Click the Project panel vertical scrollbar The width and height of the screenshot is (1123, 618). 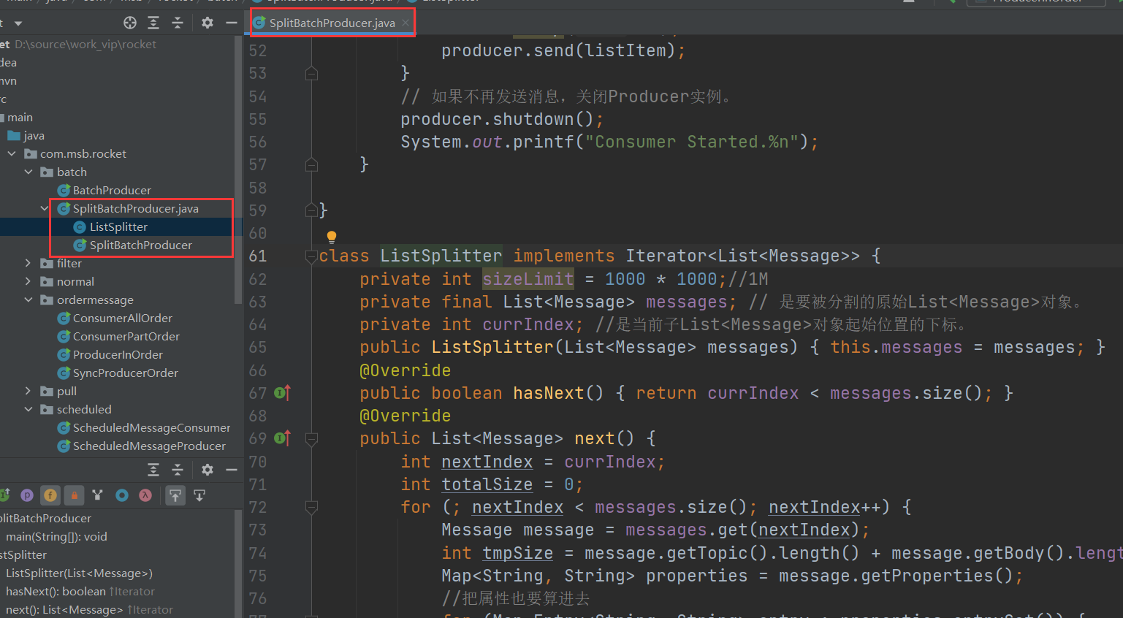[x=237, y=169]
